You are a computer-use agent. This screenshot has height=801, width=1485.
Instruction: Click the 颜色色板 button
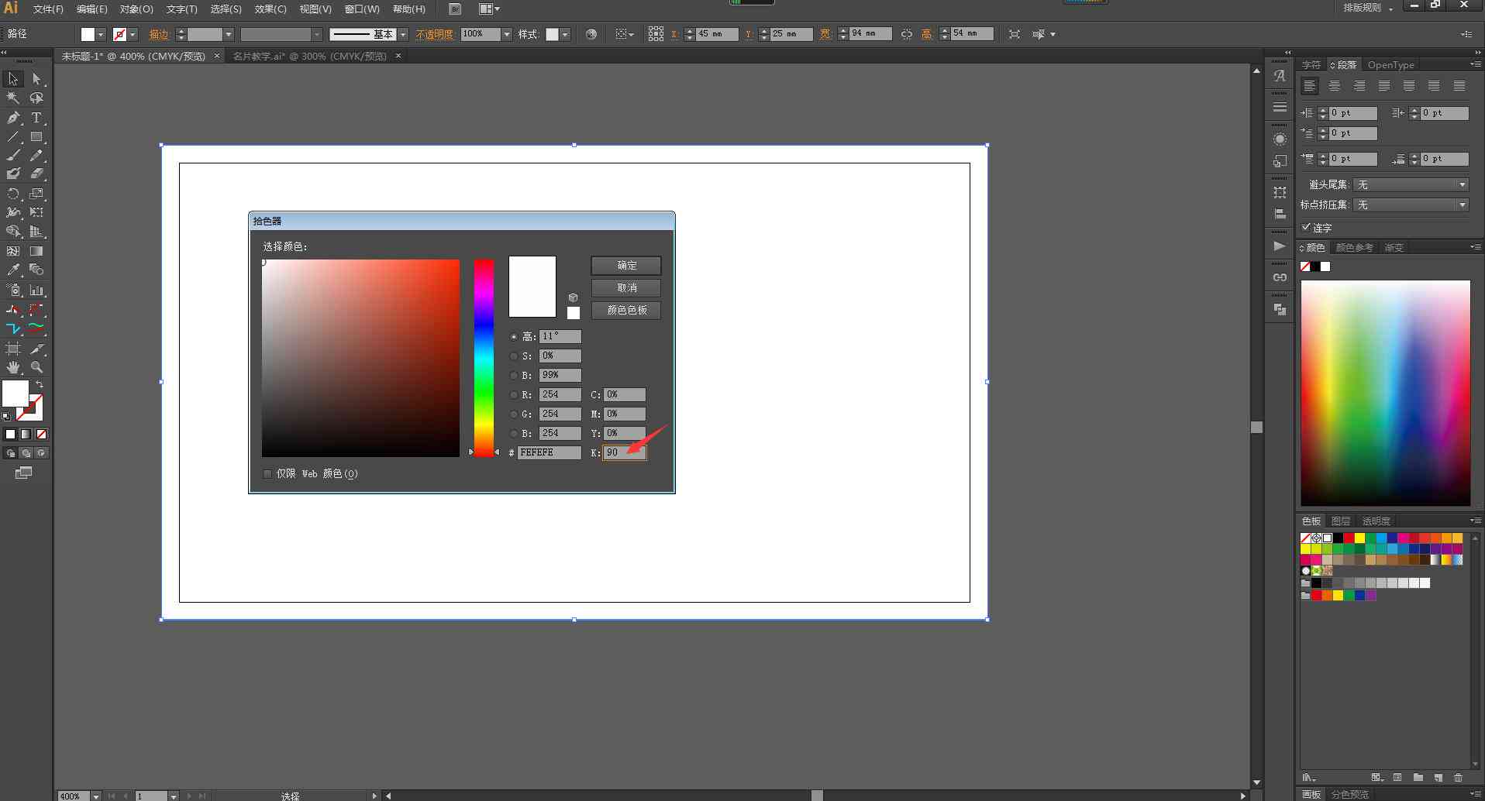tap(626, 311)
